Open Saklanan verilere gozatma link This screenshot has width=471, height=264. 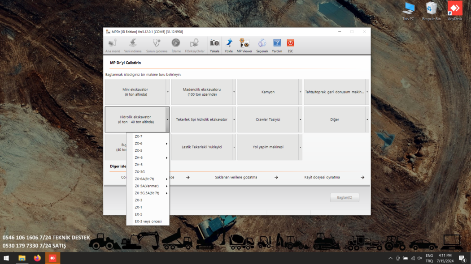236,177
